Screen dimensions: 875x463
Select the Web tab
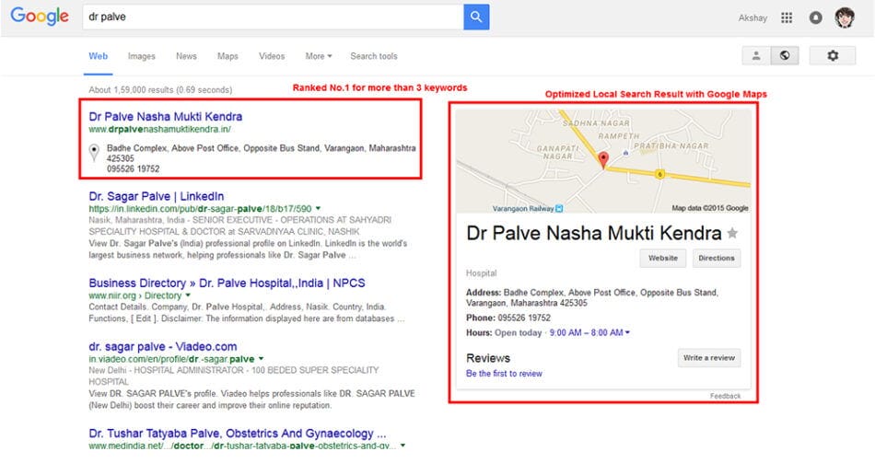[x=99, y=56]
